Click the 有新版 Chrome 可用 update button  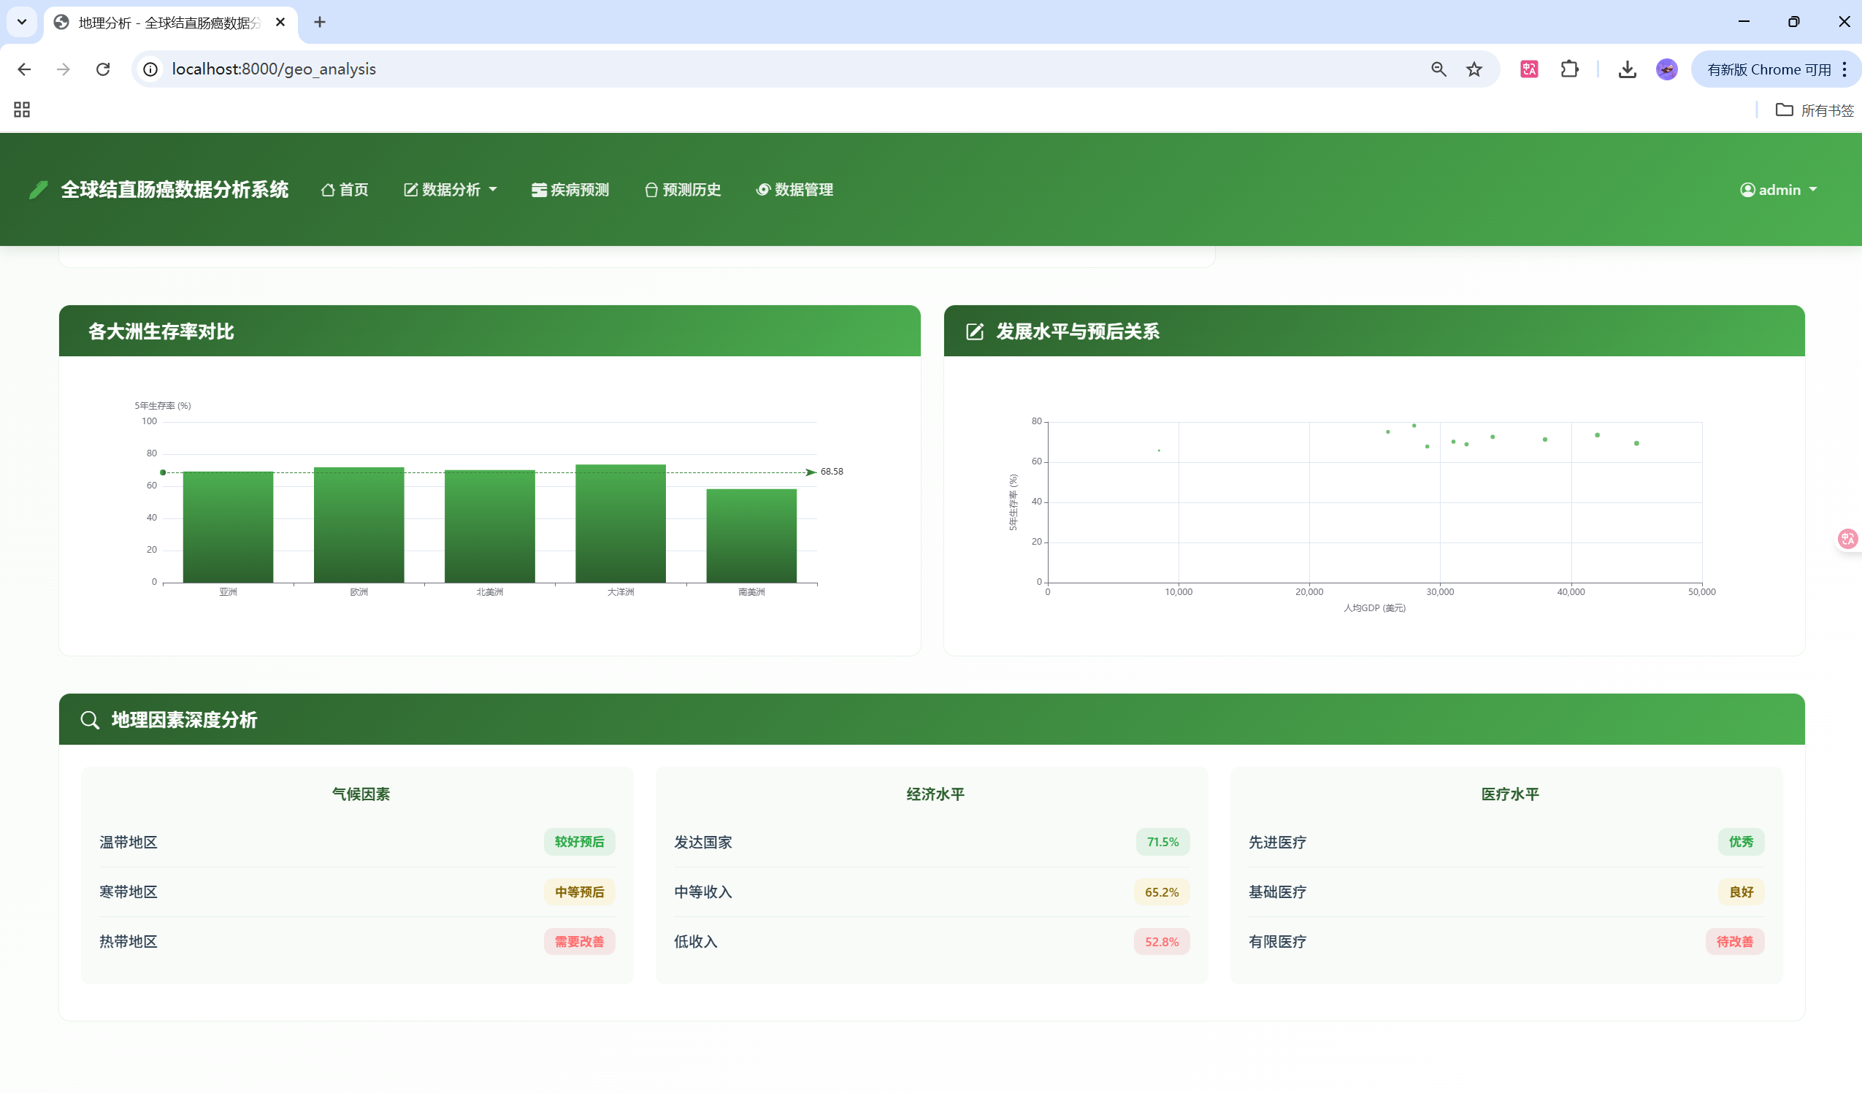[x=1768, y=69]
